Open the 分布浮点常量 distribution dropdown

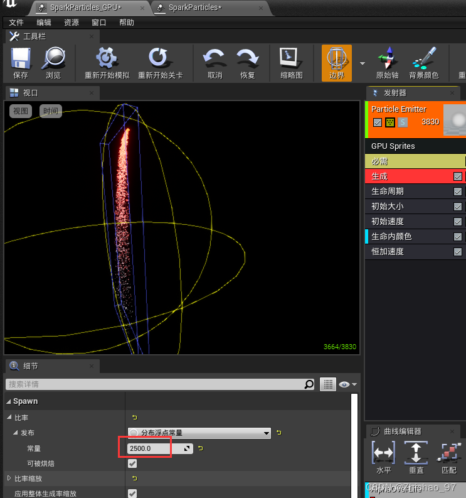pyautogui.click(x=199, y=433)
